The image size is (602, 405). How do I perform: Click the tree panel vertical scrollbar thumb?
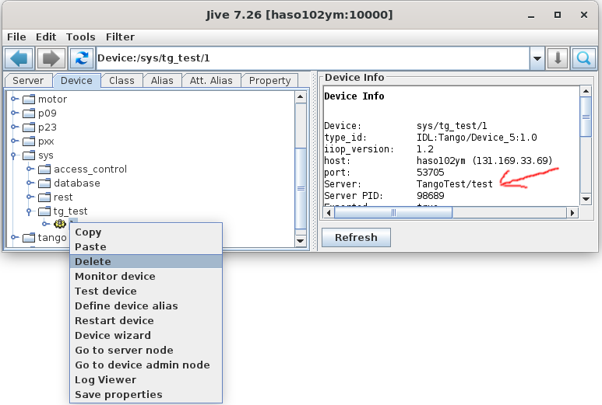tap(301, 189)
